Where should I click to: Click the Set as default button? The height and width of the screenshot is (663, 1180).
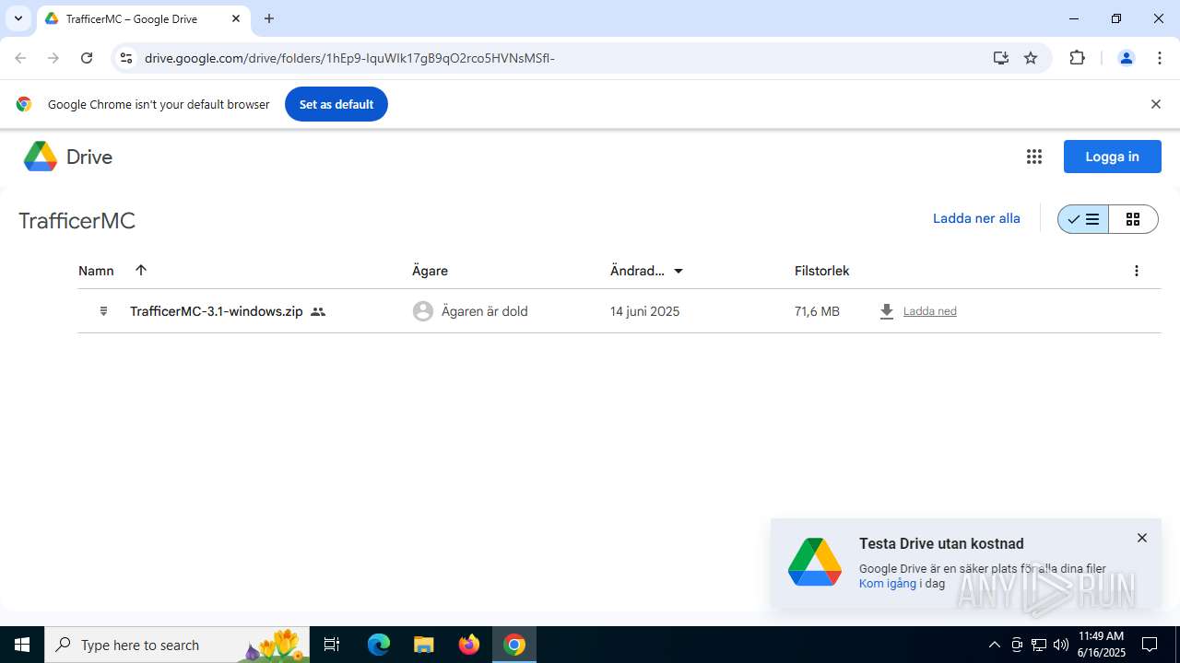pos(336,104)
